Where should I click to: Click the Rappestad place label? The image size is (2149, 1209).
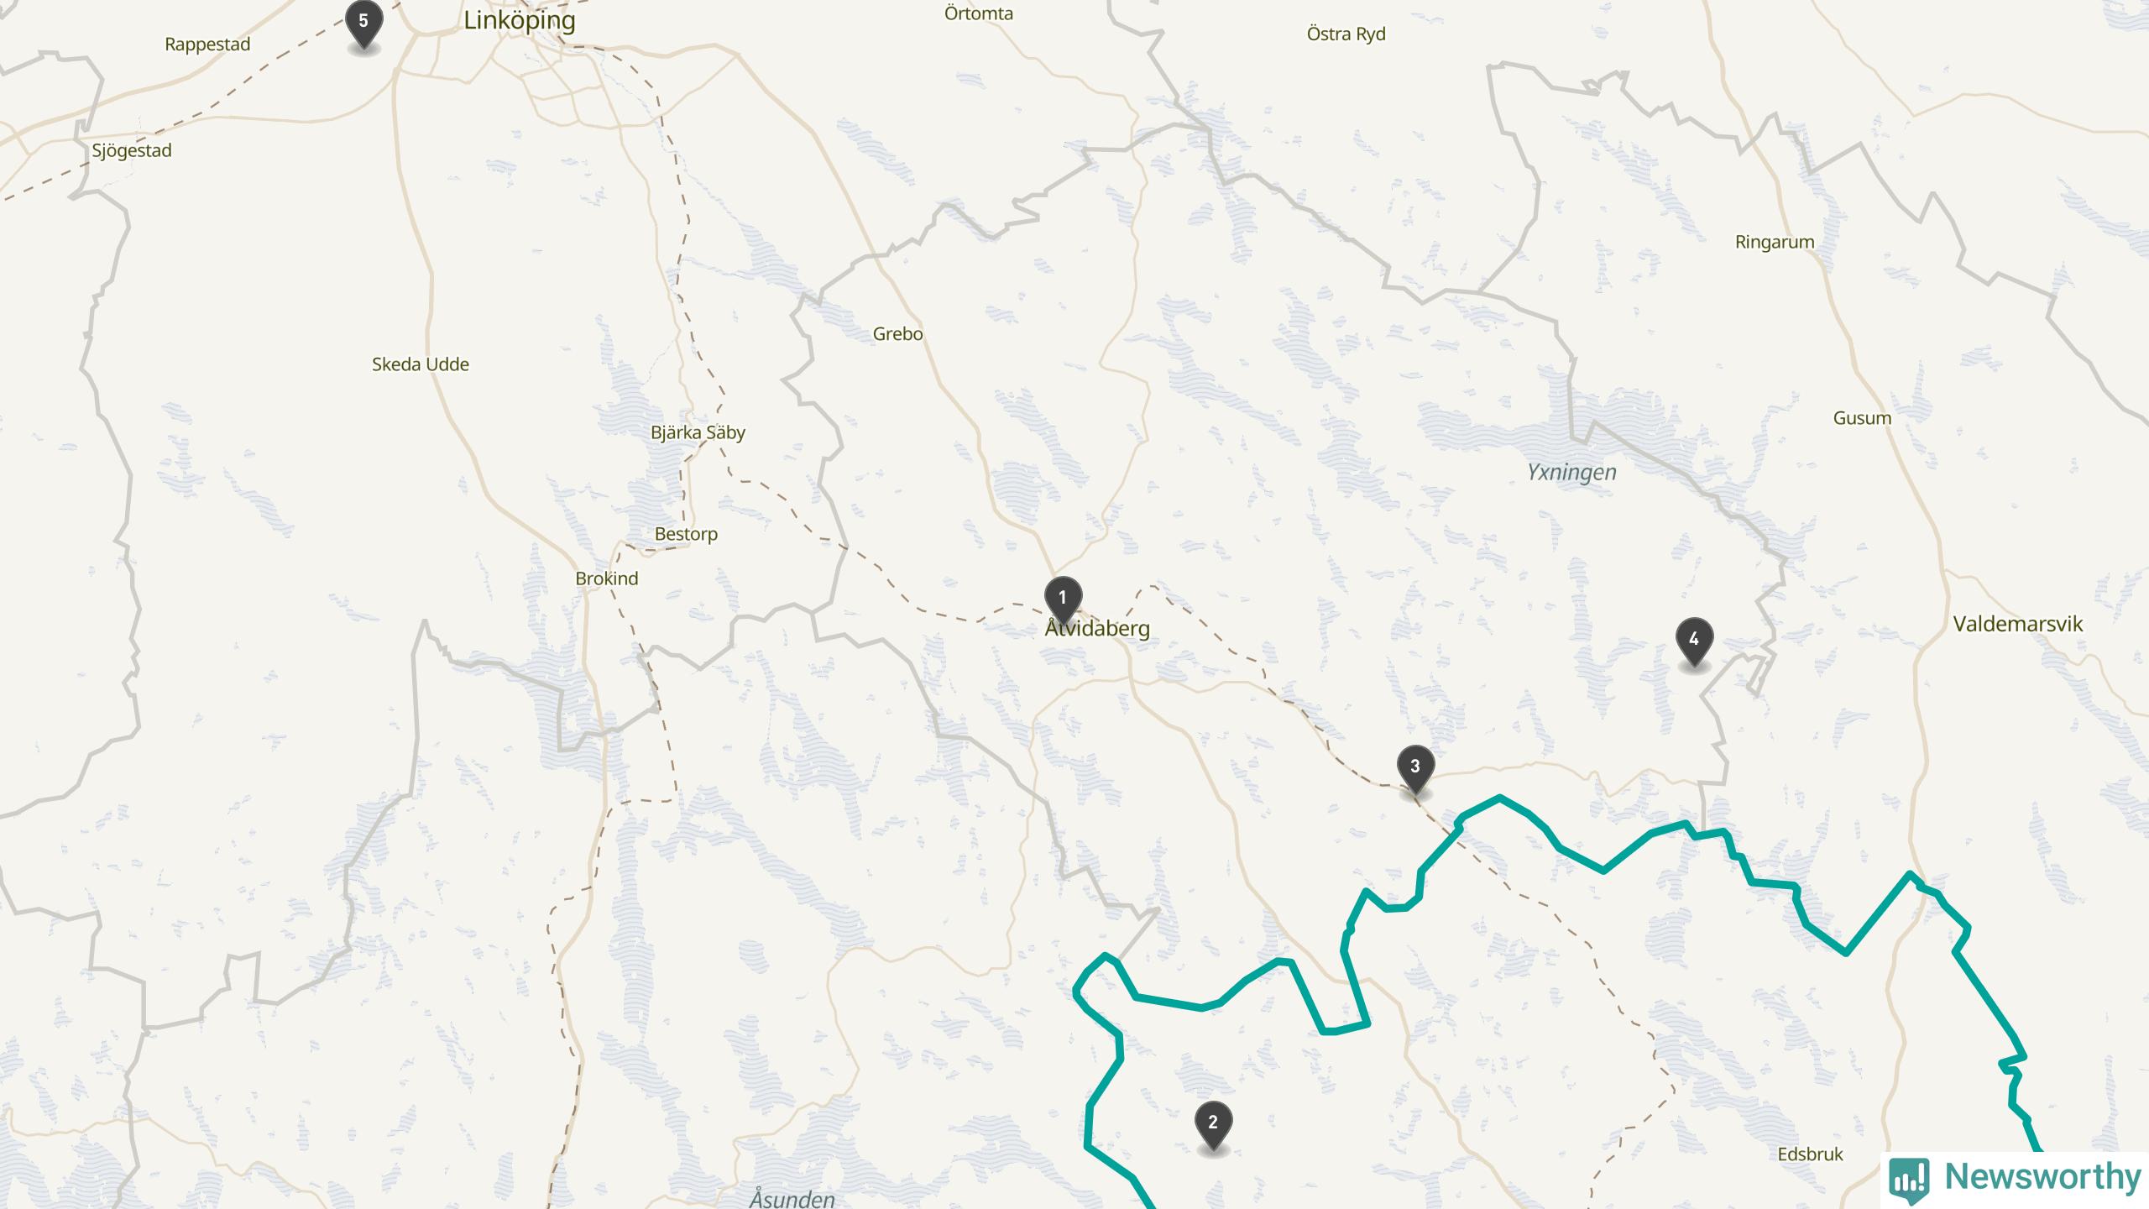pos(207,44)
